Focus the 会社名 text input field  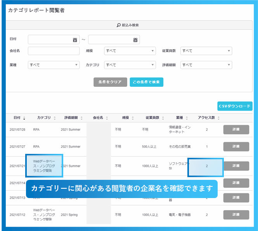[54, 51]
